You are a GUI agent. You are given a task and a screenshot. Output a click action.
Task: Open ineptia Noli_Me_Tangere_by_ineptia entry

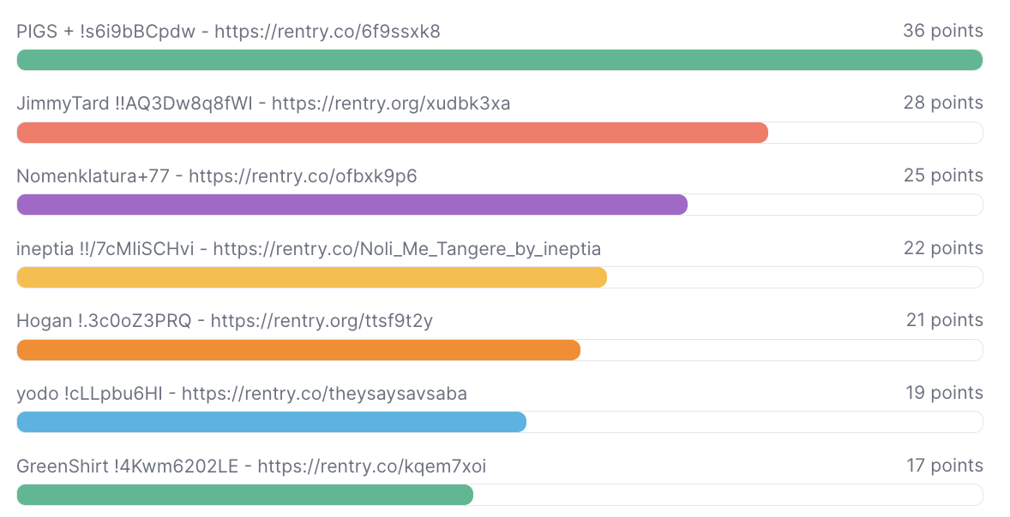coord(309,249)
